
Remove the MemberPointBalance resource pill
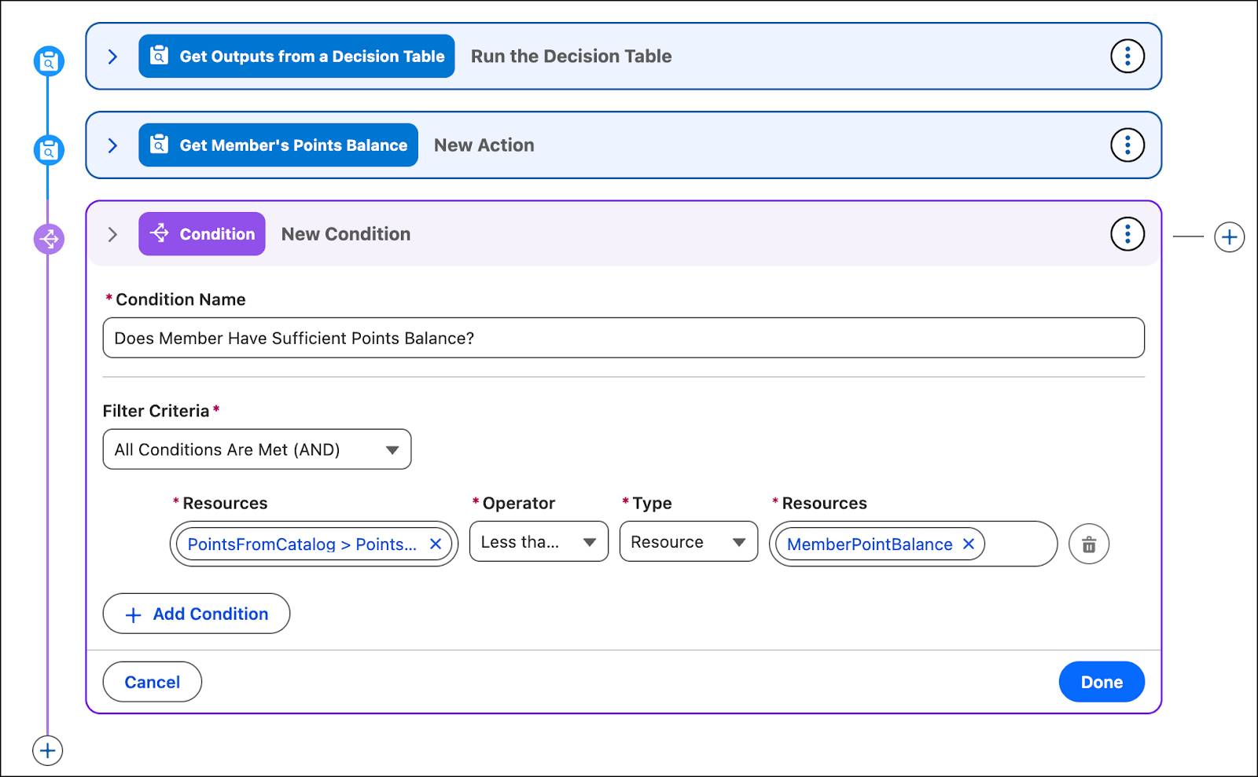pos(969,544)
